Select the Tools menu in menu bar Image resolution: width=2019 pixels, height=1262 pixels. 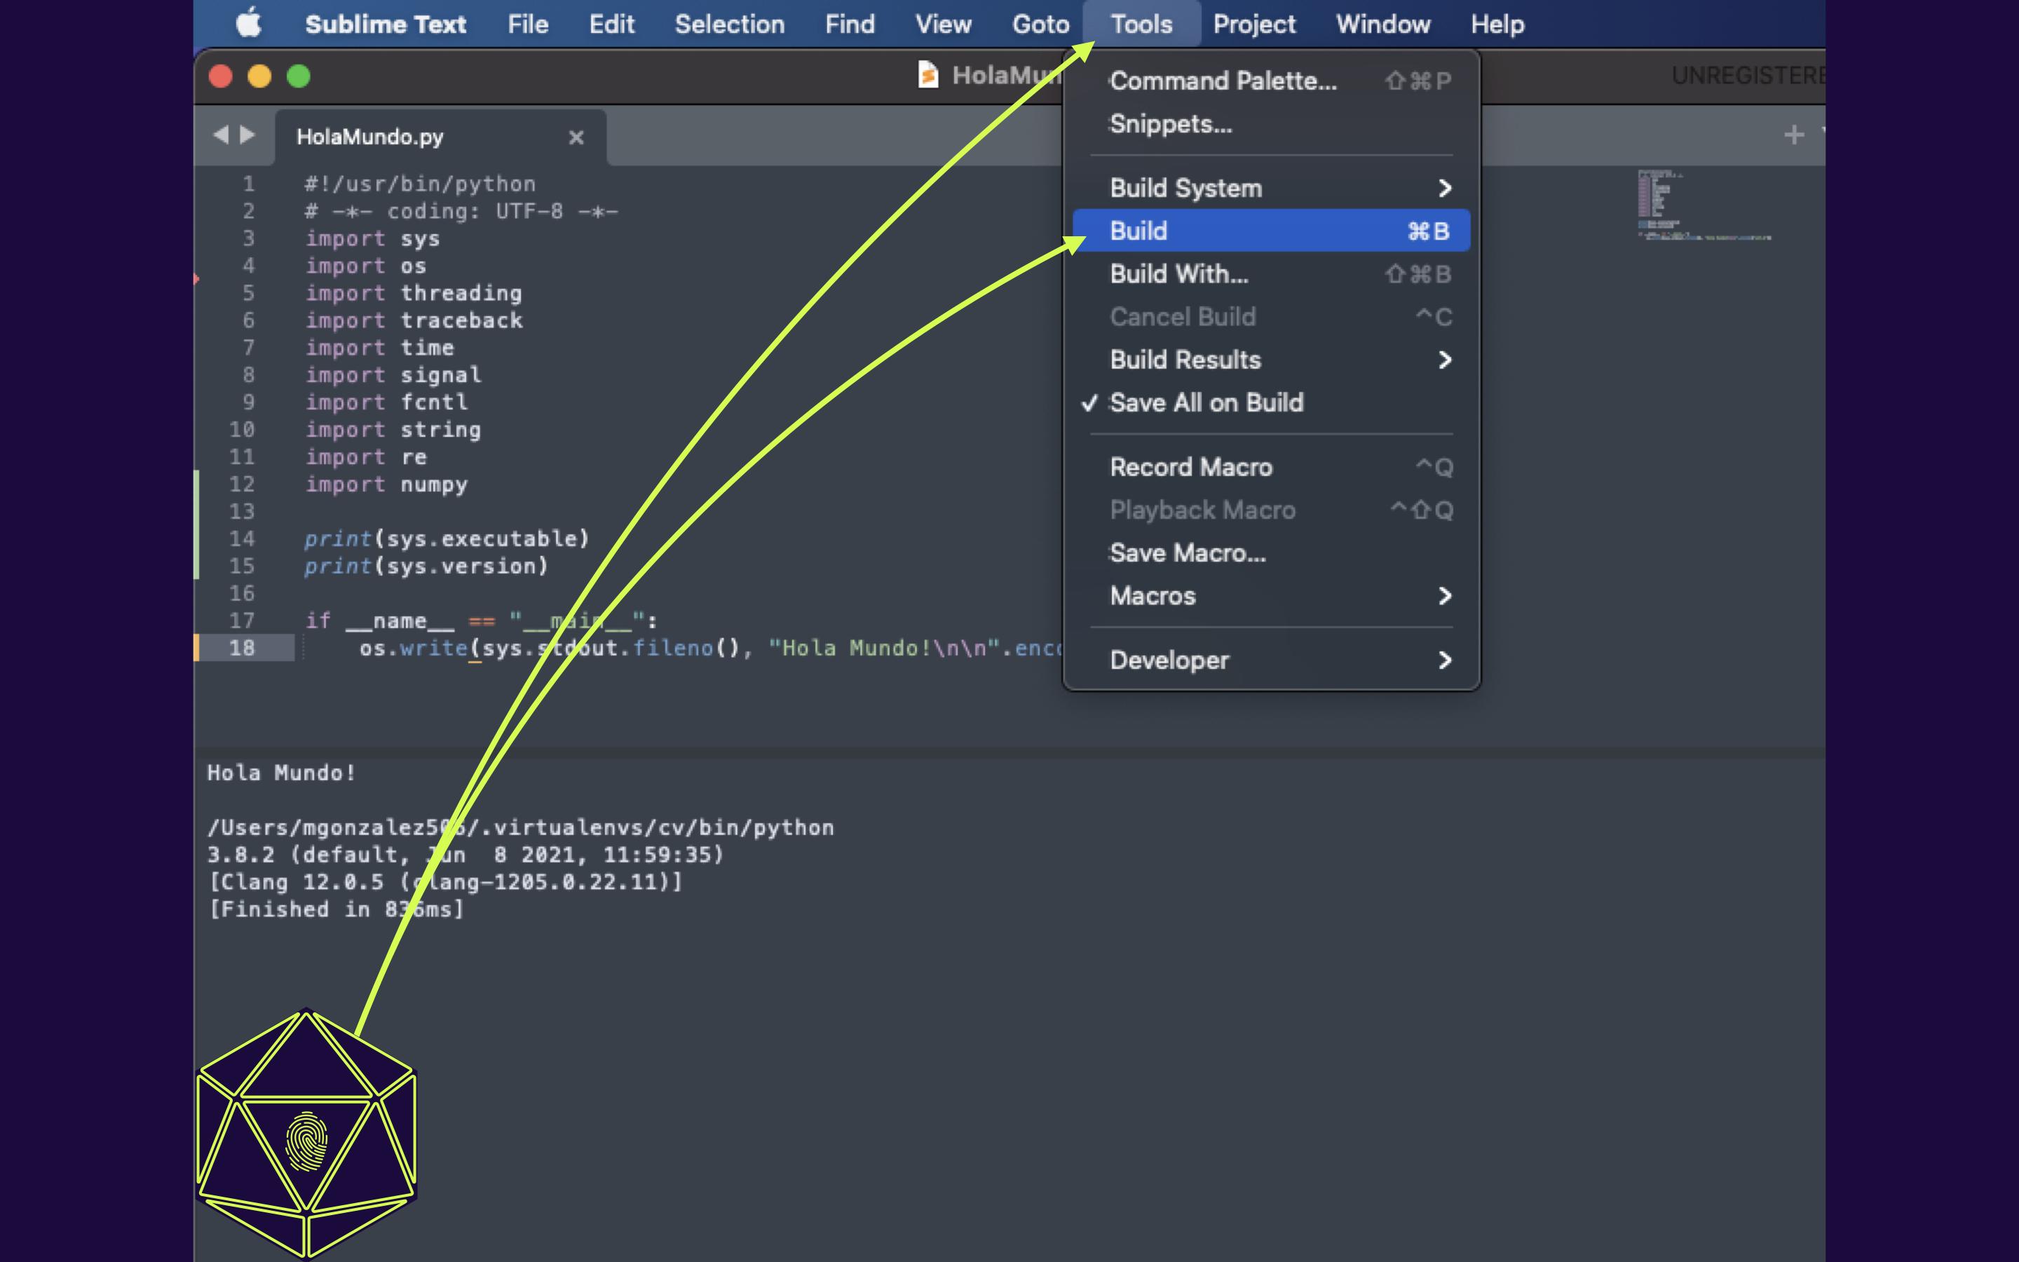pyautogui.click(x=1141, y=23)
